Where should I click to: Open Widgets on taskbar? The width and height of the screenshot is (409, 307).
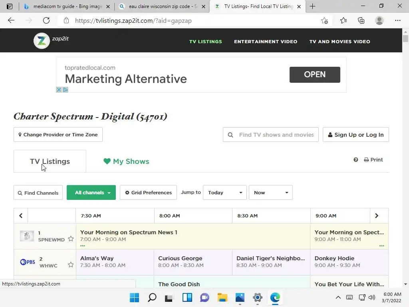187,297
